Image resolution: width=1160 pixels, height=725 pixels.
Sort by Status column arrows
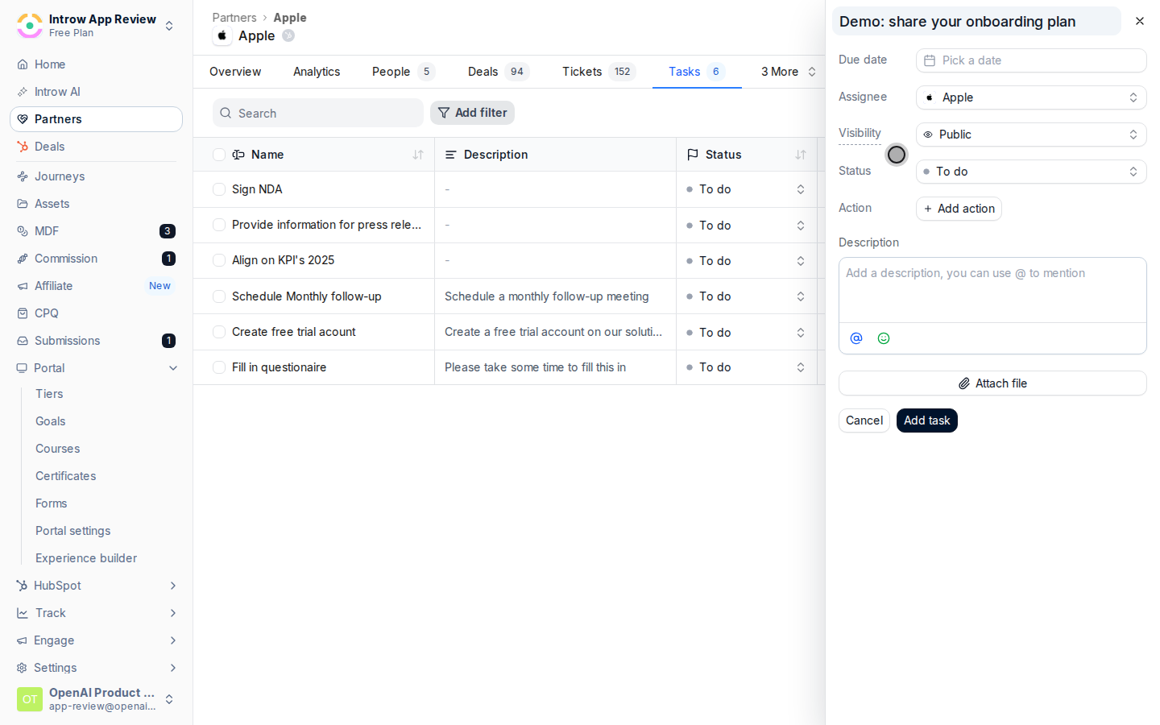(801, 155)
